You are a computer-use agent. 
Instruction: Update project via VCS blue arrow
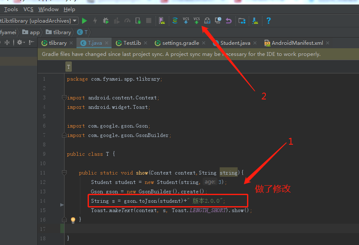[x=186, y=21]
